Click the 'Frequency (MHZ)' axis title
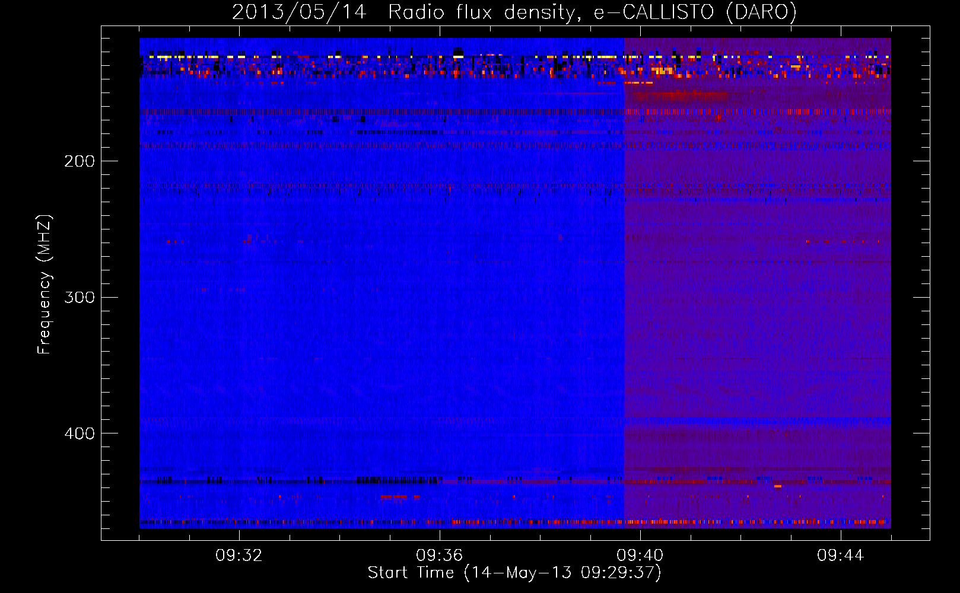The height and width of the screenshot is (593, 960). pos(44,284)
